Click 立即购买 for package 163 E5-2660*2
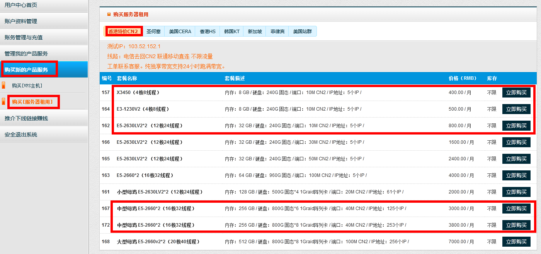This screenshot has height=254, width=541. (x=516, y=175)
